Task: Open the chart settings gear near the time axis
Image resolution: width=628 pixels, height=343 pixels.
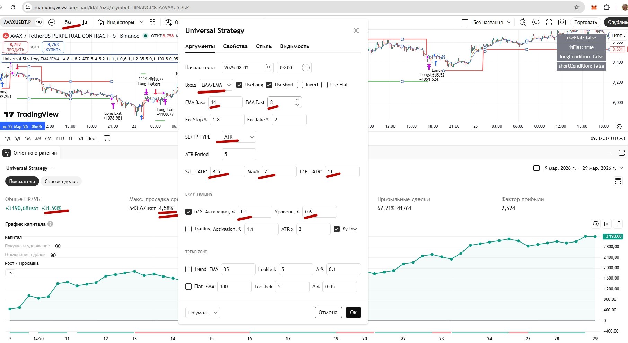Action: (x=619, y=126)
